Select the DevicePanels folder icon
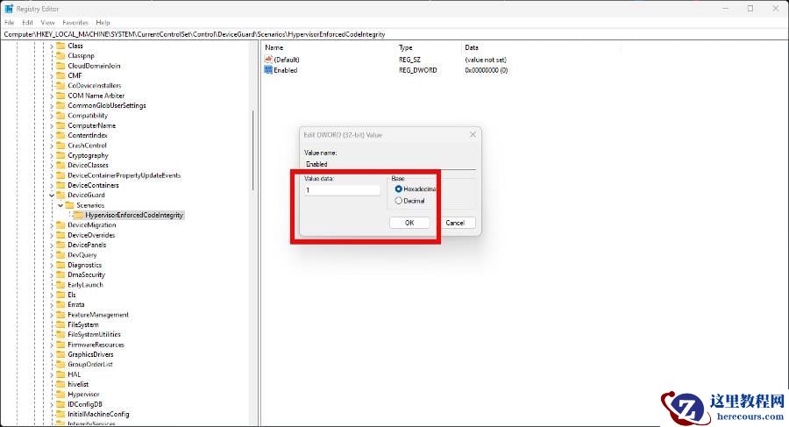 click(x=60, y=245)
